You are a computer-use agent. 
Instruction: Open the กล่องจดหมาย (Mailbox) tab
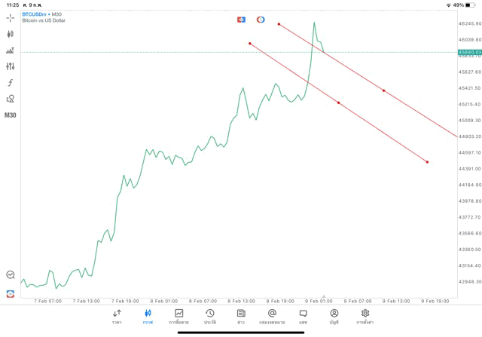pyautogui.click(x=272, y=317)
